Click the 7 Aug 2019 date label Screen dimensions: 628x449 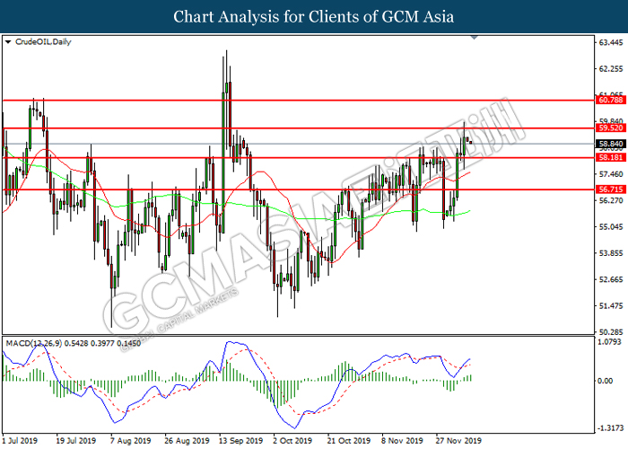[131, 441]
